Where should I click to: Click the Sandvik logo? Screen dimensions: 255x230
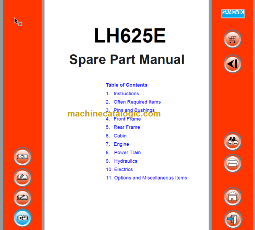233,14
